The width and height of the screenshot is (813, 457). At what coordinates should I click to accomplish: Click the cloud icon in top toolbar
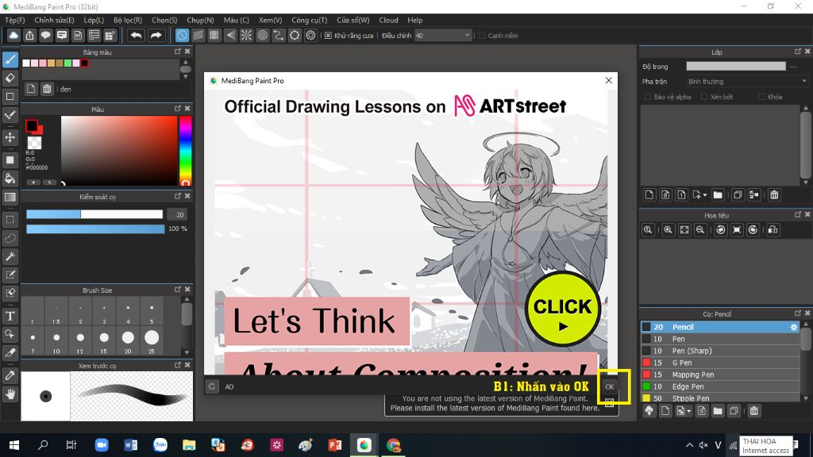click(x=13, y=35)
